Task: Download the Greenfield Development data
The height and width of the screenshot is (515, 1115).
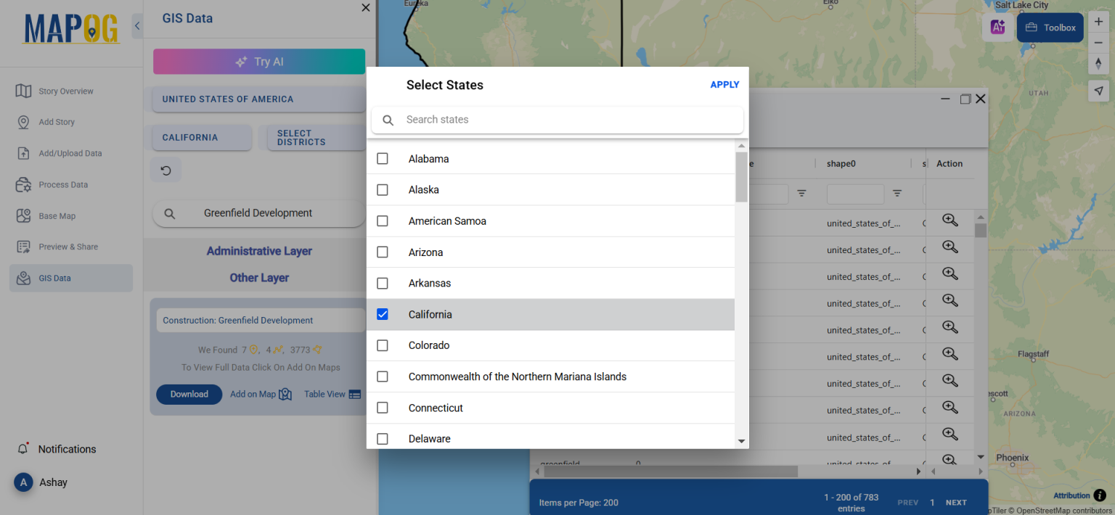Action: tap(189, 394)
